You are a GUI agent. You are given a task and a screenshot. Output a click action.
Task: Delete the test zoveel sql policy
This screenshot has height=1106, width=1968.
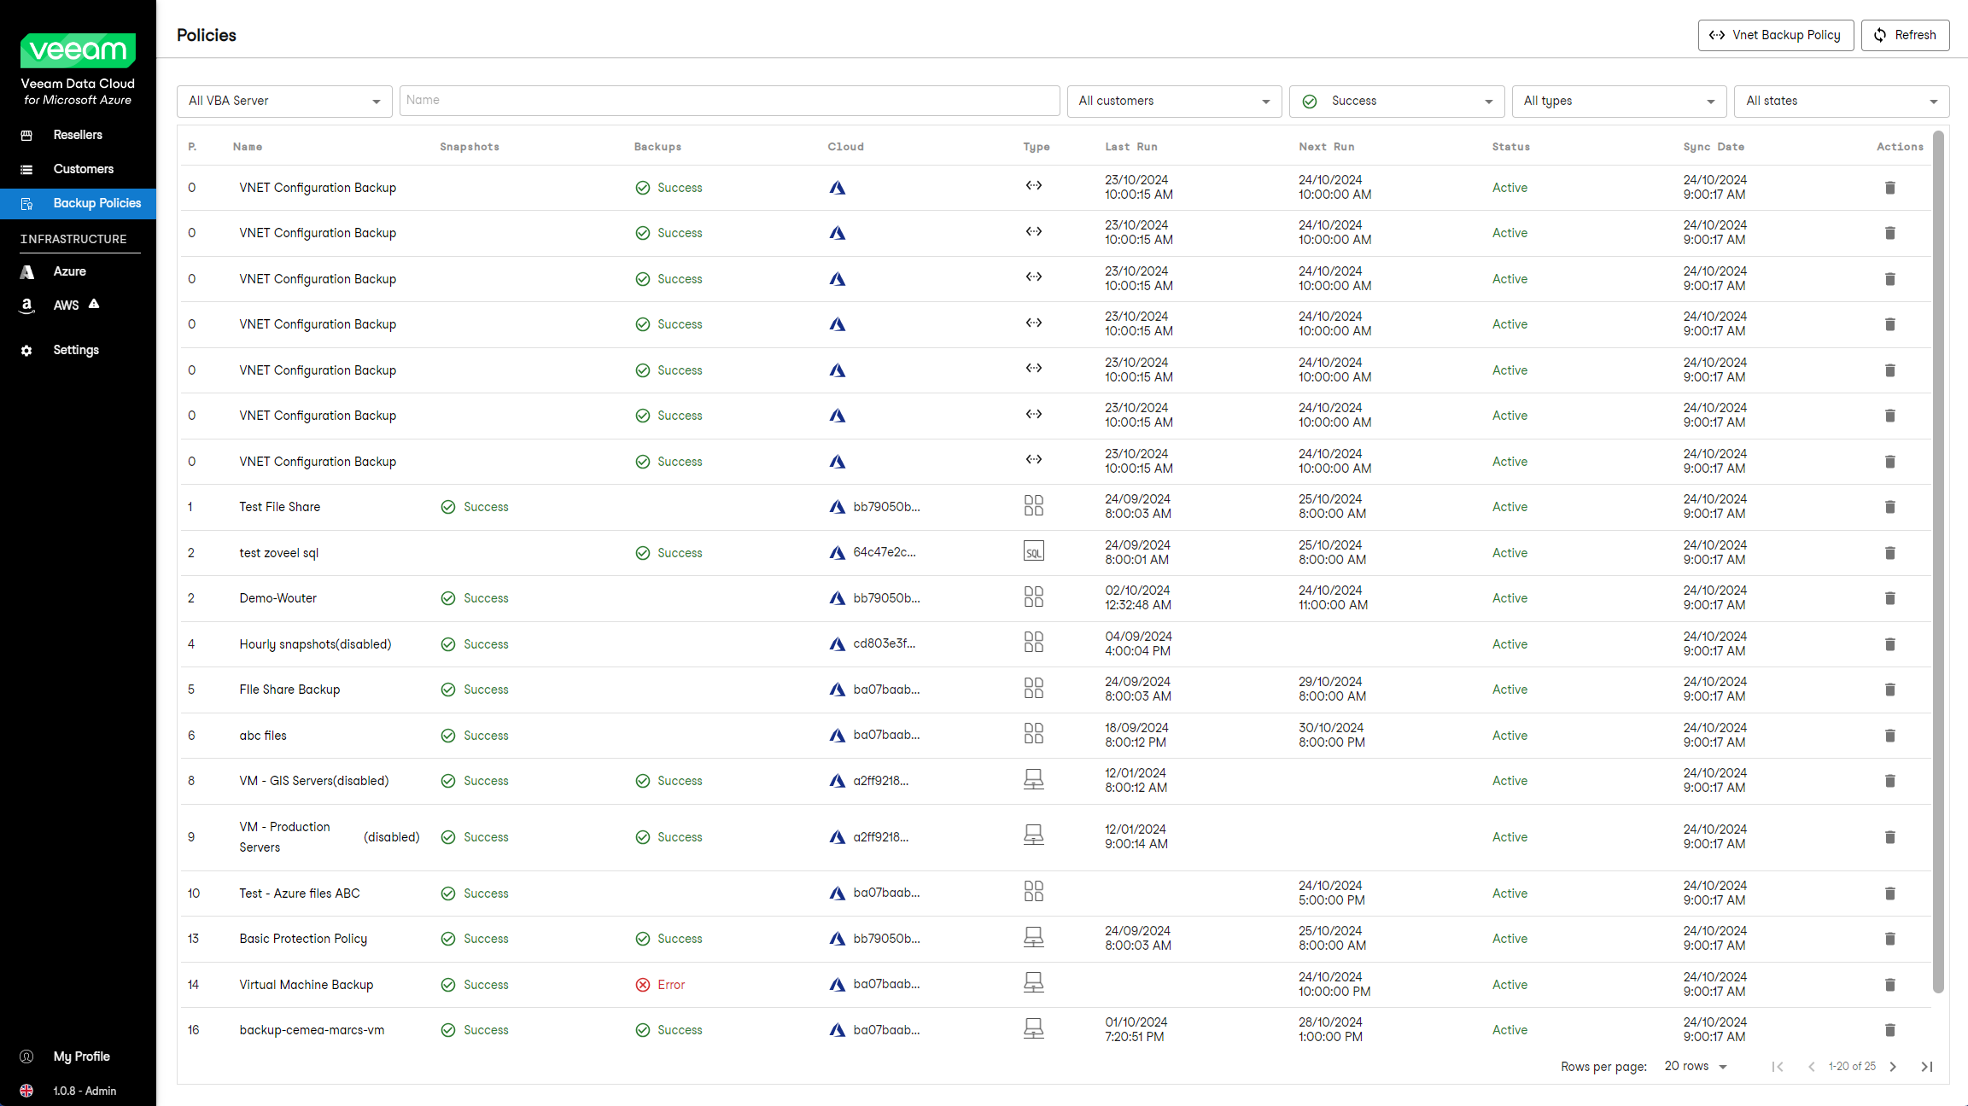click(1889, 553)
